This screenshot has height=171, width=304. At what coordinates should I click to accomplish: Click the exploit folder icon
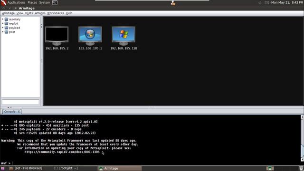[x=6, y=23]
